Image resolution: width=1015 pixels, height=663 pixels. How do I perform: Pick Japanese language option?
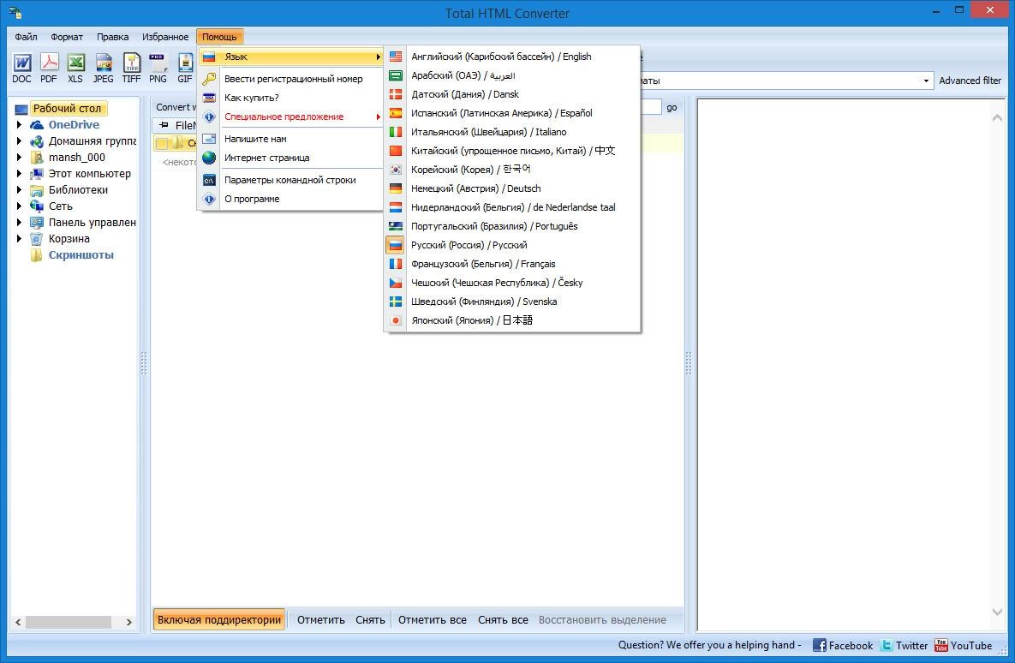click(x=512, y=320)
